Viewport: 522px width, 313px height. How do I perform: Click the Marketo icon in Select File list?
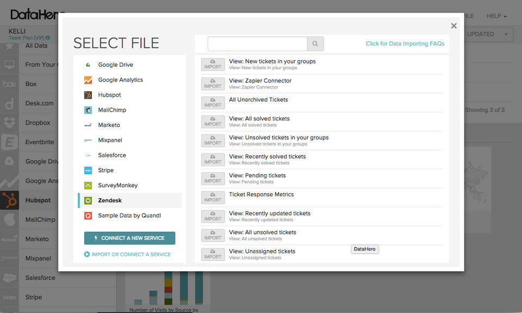88,125
